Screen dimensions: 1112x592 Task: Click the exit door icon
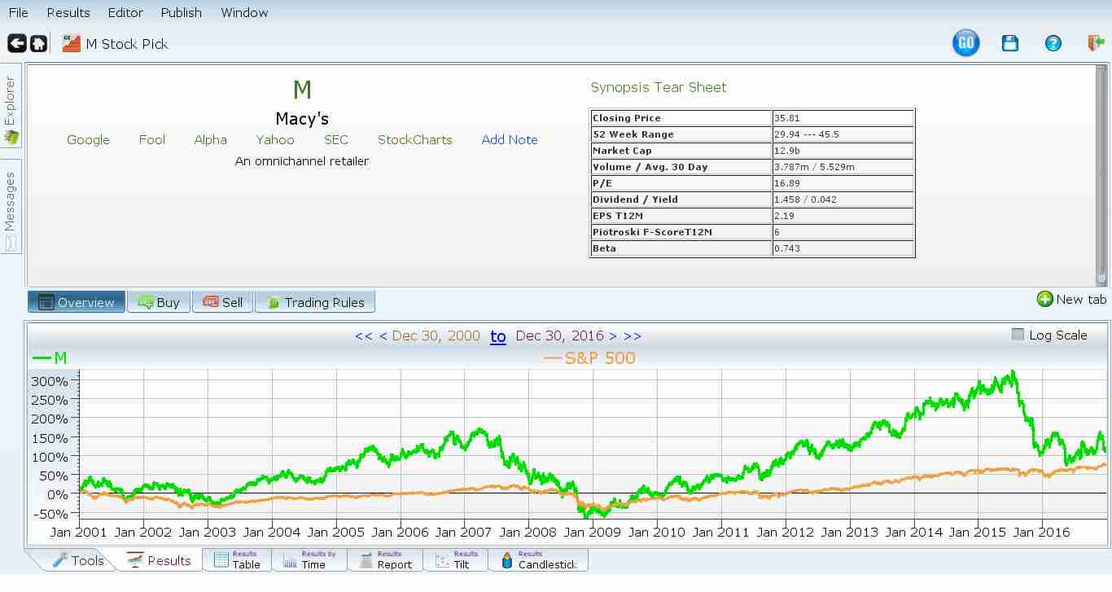[x=1096, y=43]
